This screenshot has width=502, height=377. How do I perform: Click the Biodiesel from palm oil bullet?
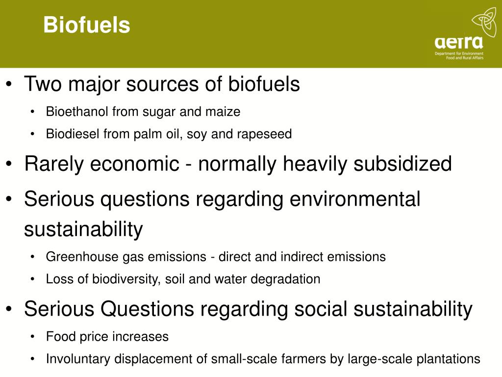[169, 134]
